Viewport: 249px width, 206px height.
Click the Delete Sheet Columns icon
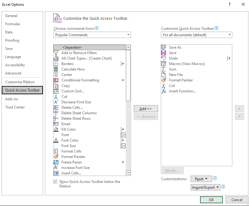pos(56,113)
